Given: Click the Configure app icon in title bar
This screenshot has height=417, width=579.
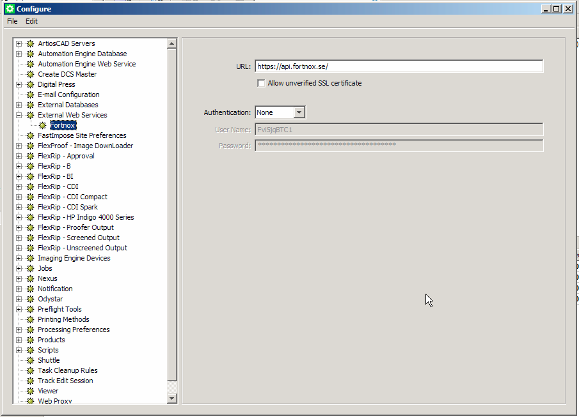Looking at the screenshot, I should click(10, 9).
